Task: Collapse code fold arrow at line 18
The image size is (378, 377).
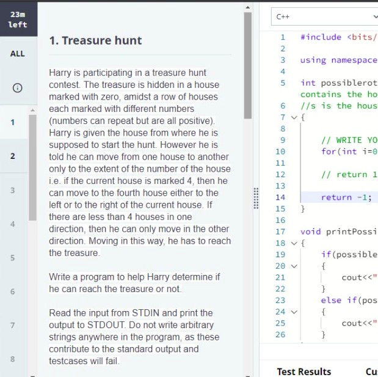Action: click(294, 243)
